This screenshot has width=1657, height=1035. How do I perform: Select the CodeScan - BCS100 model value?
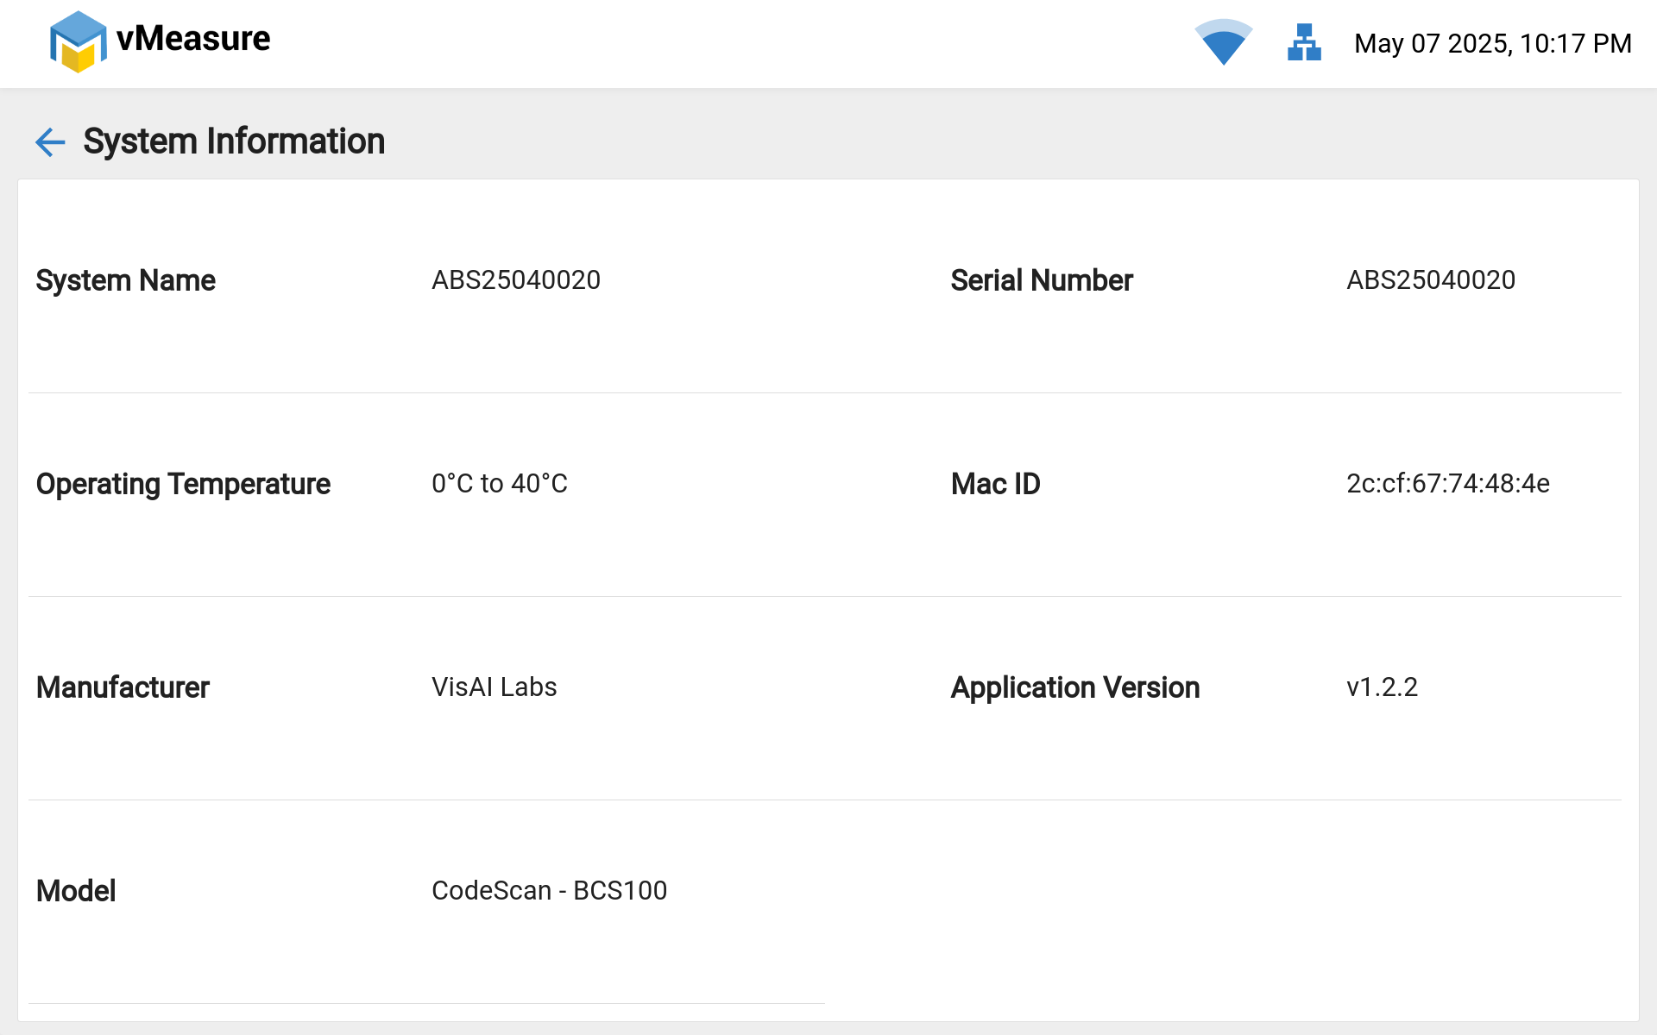coord(549,891)
